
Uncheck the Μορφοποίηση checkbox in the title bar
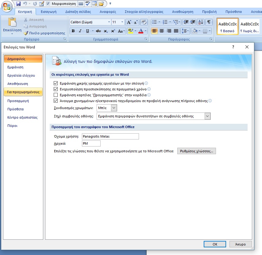tap(48, 3)
